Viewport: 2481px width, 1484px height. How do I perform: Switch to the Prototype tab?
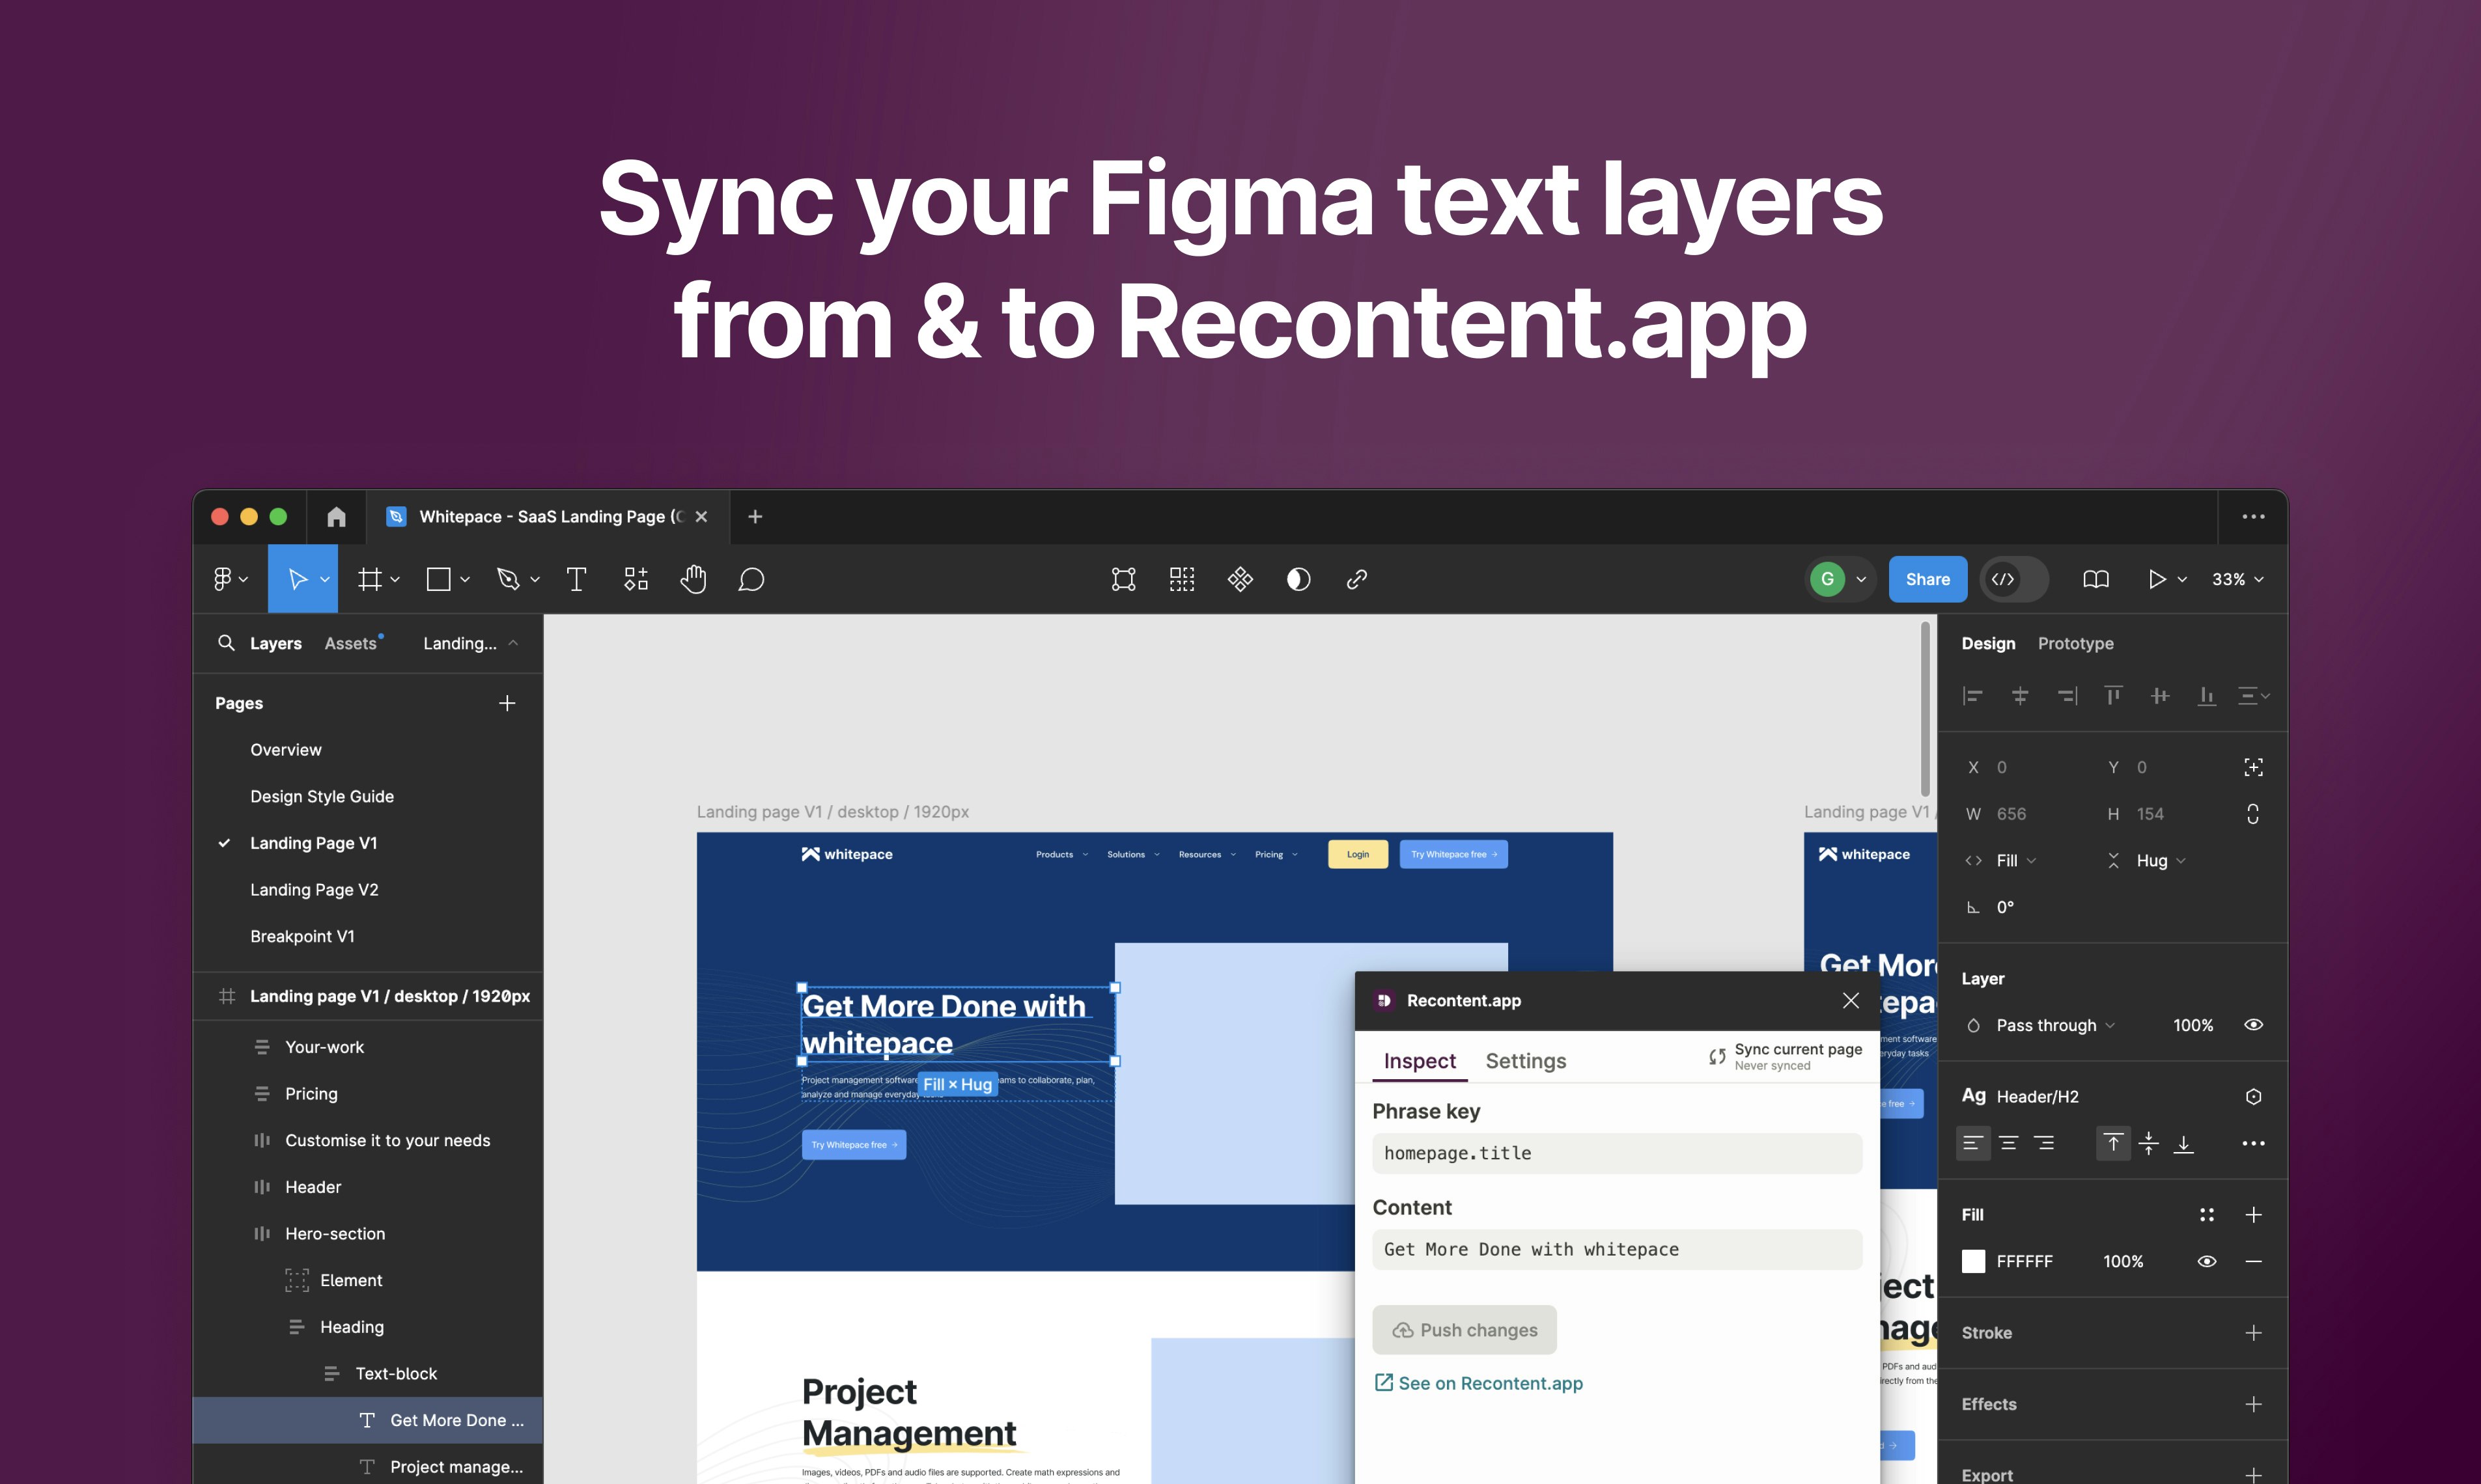click(2075, 644)
